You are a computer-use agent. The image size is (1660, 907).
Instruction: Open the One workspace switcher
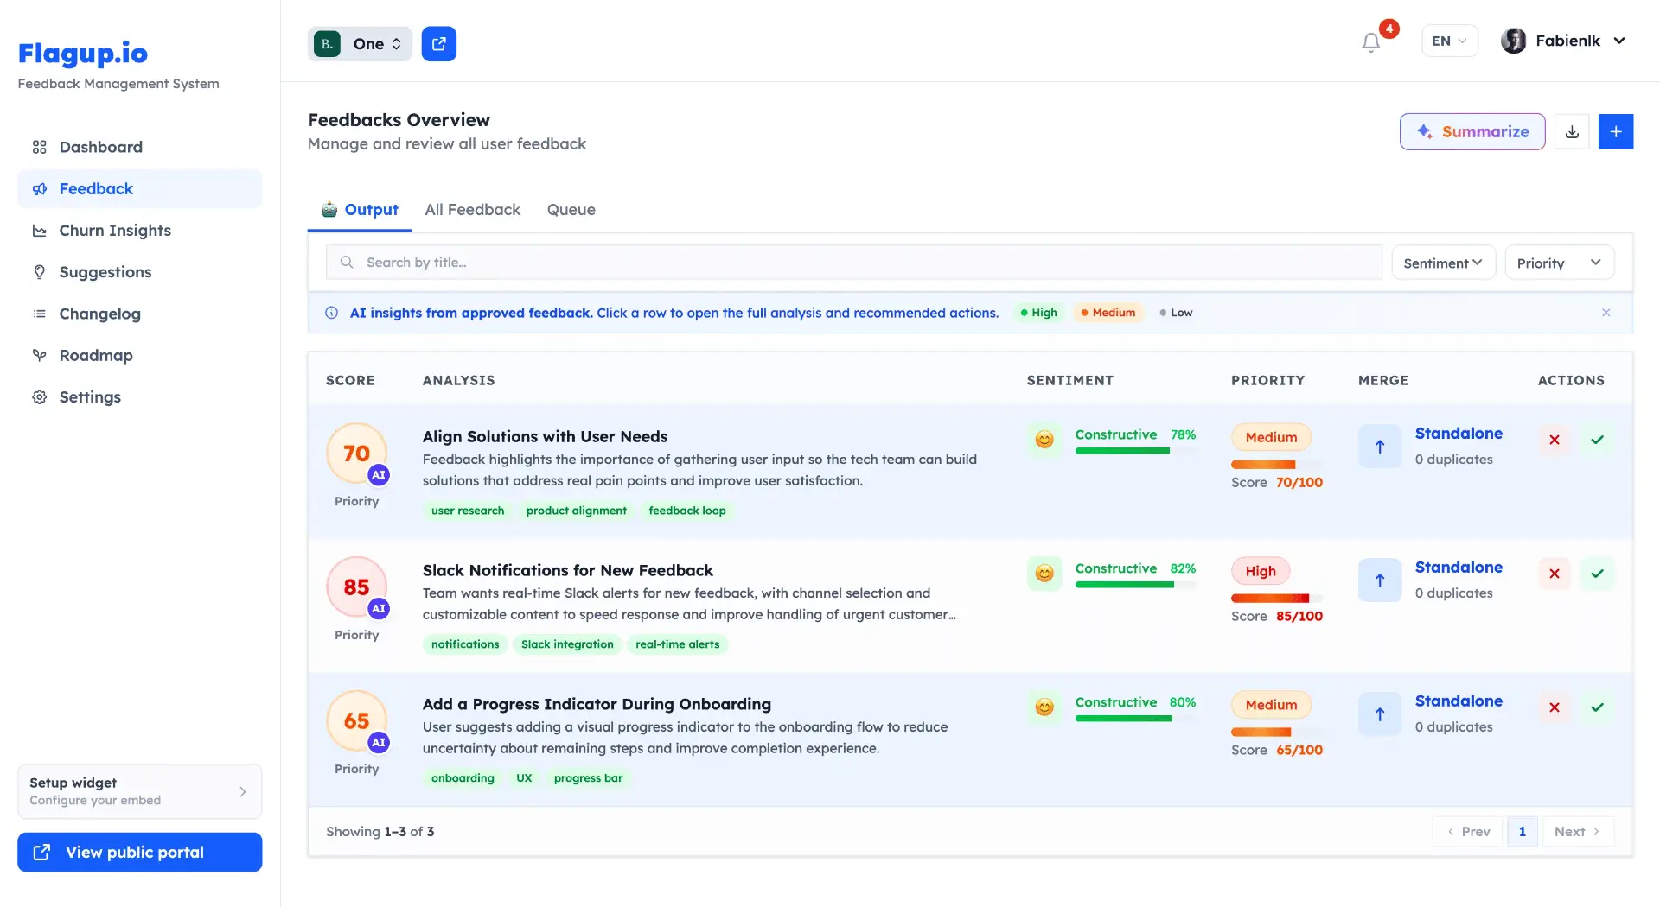pos(360,44)
